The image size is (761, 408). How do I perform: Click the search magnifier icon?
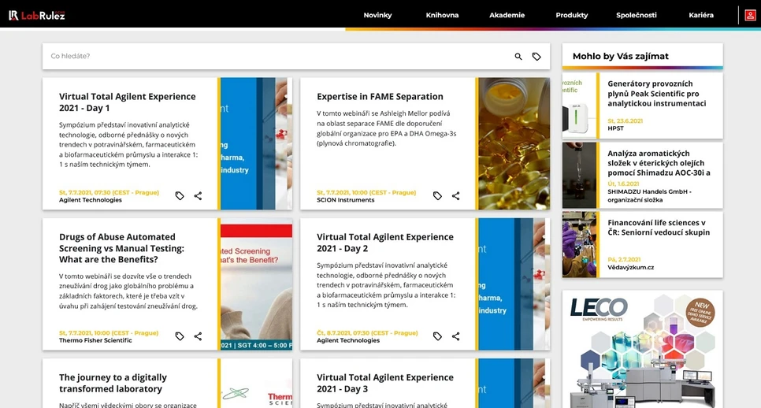(x=518, y=57)
